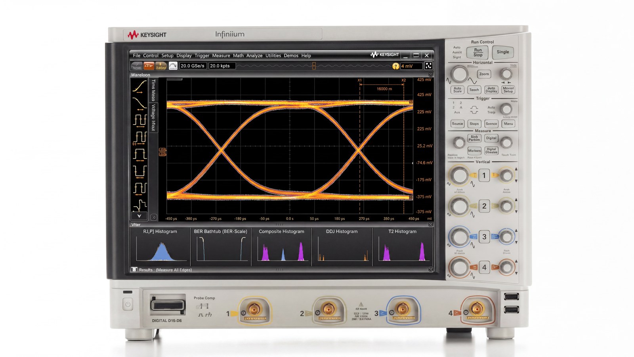Click the large horizontal scale knob
634x357 pixels.
[459, 74]
